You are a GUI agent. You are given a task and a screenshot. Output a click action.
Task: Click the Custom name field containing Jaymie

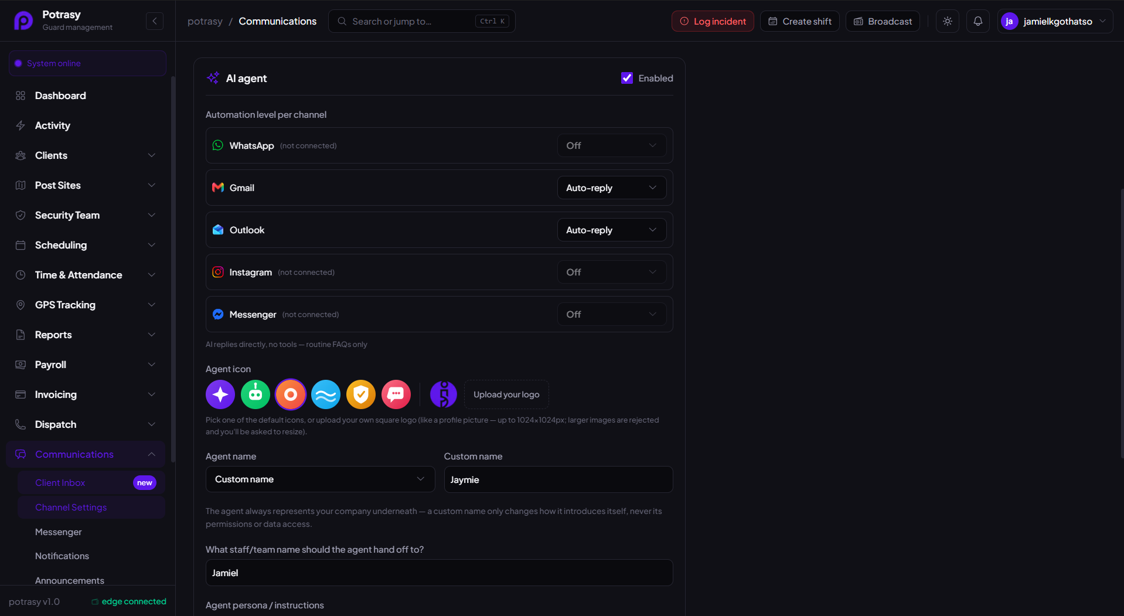(x=558, y=479)
